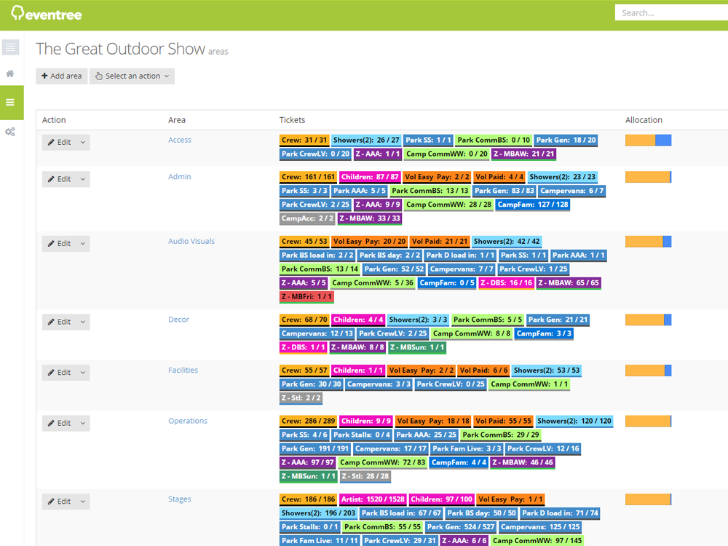Click the home icon in the sidebar
The width and height of the screenshot is (728, 546).
pyautogui.click(x=10, y=73)
